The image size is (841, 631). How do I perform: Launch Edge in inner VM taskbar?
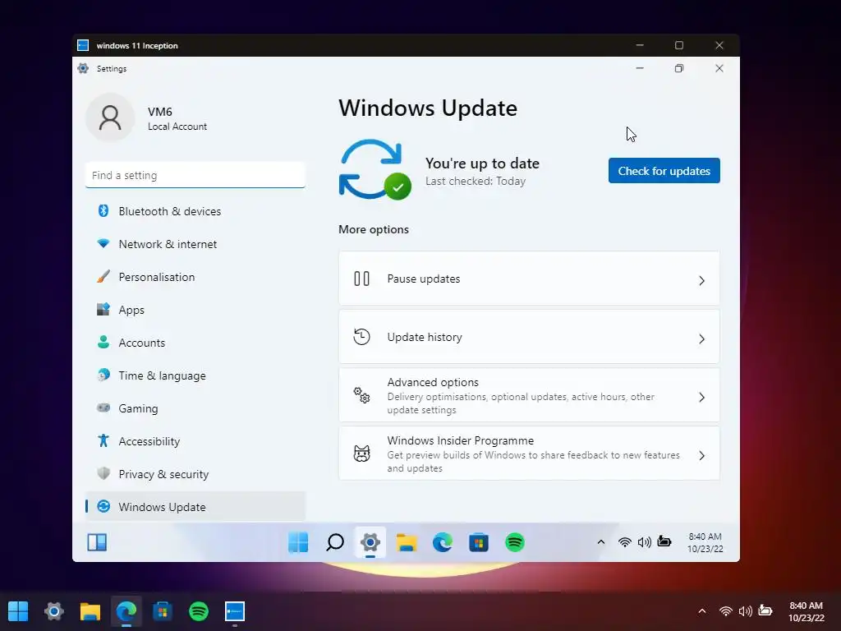point(443,542)
